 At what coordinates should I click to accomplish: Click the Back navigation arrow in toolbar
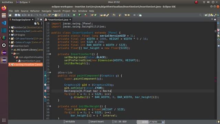coord(129,15)
